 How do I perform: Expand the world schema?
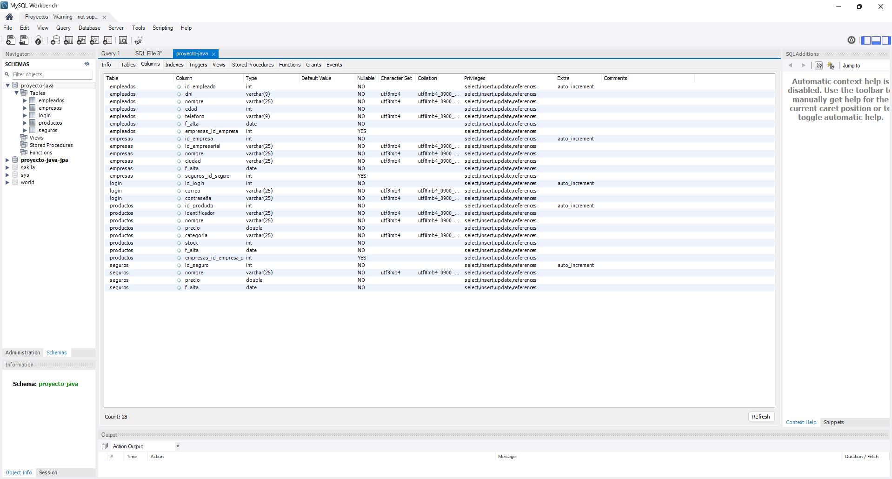[x=7, y=182]
